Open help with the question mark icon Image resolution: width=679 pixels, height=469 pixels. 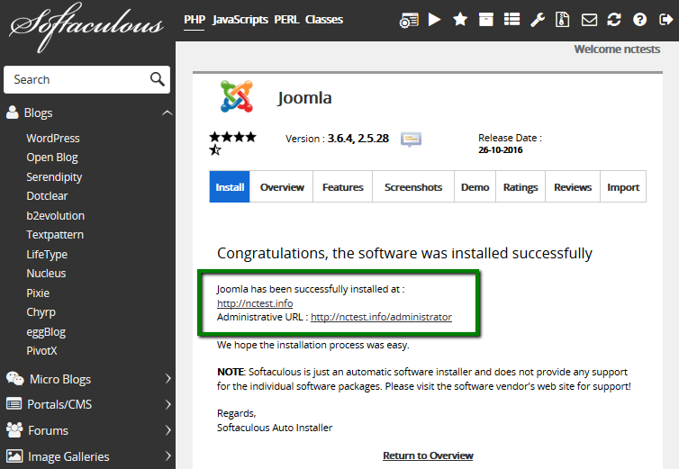click(x=640, y=20)
